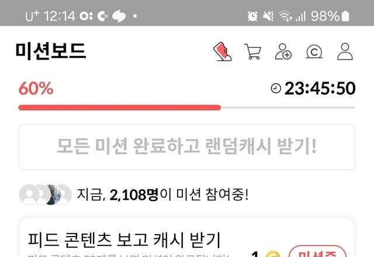
Task: Click the 모든 미션 완료하고 랜덤캐시 받기 button
Action: [187, 147]
